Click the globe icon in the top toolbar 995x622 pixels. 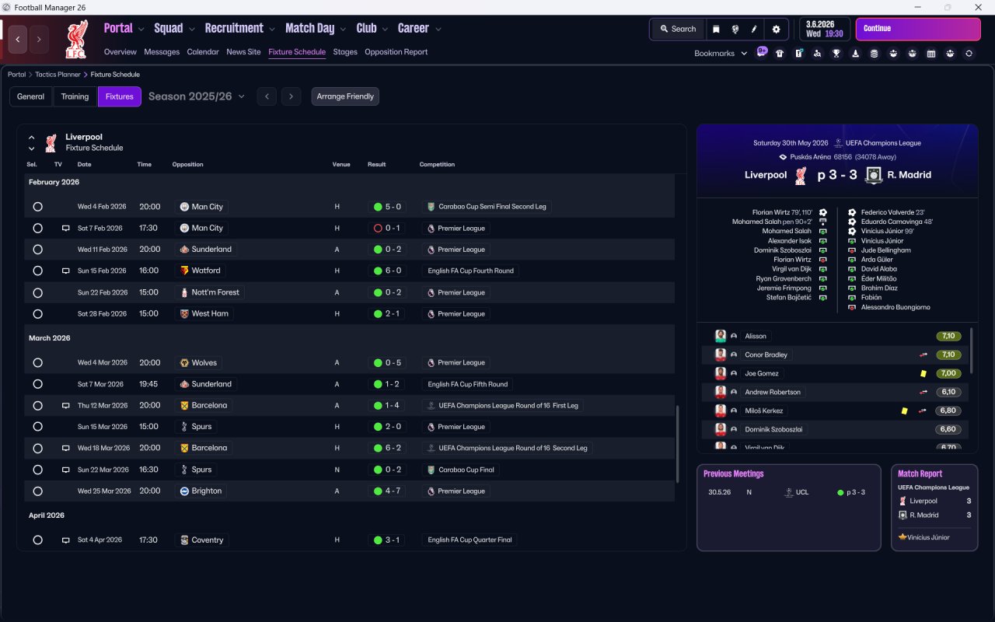735,29
